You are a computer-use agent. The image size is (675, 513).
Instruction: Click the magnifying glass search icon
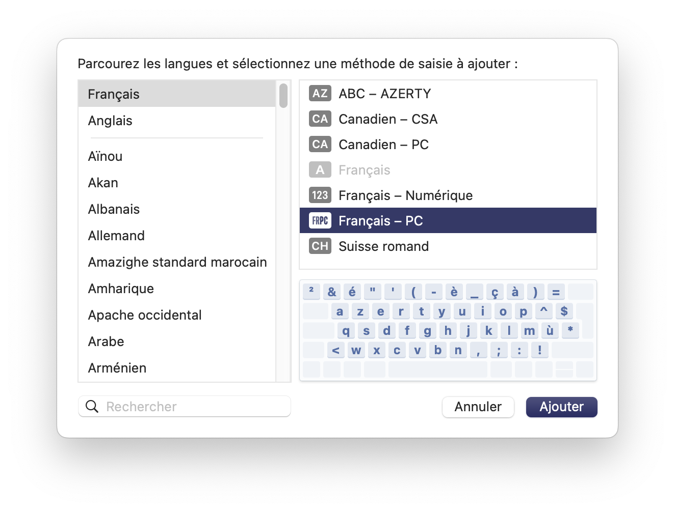(92, 407)
